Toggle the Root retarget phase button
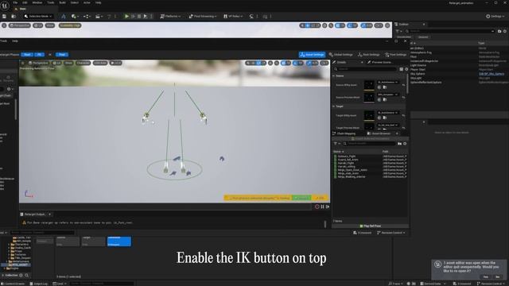The image size is (509, 286). (x=27, y=55)
